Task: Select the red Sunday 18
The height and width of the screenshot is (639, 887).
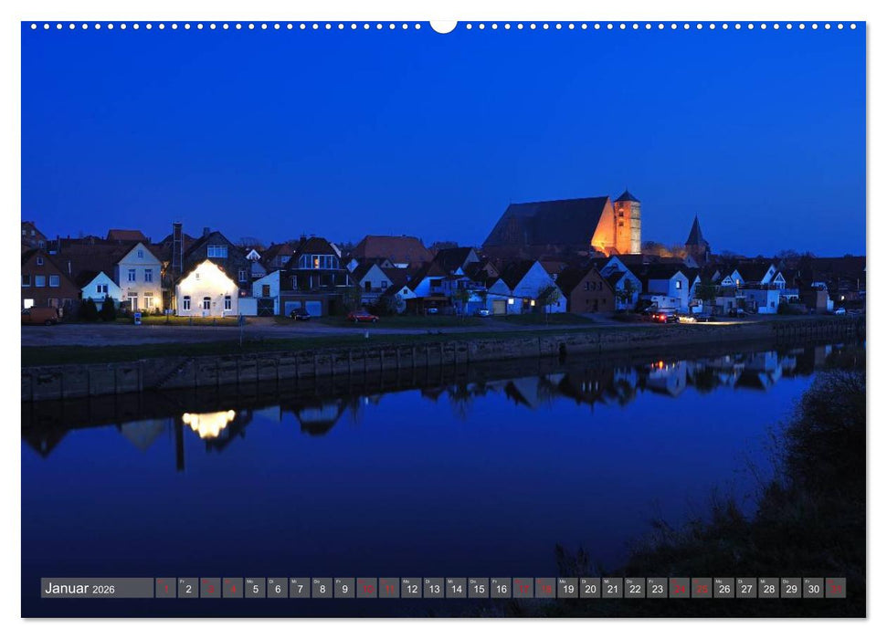Action: [545, 589]
